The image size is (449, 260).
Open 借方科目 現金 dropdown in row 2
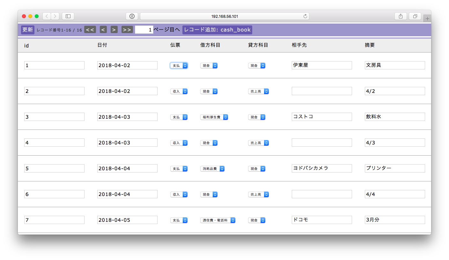(209, 91)
